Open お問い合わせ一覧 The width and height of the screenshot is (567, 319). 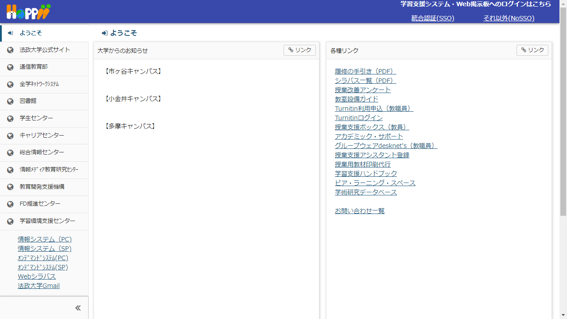(x=360, y=210)
